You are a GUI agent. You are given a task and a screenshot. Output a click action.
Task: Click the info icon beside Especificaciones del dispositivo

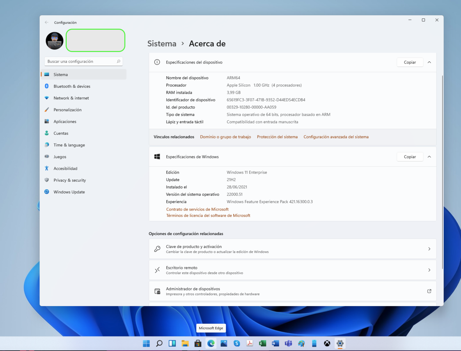[x=157, y=62]
